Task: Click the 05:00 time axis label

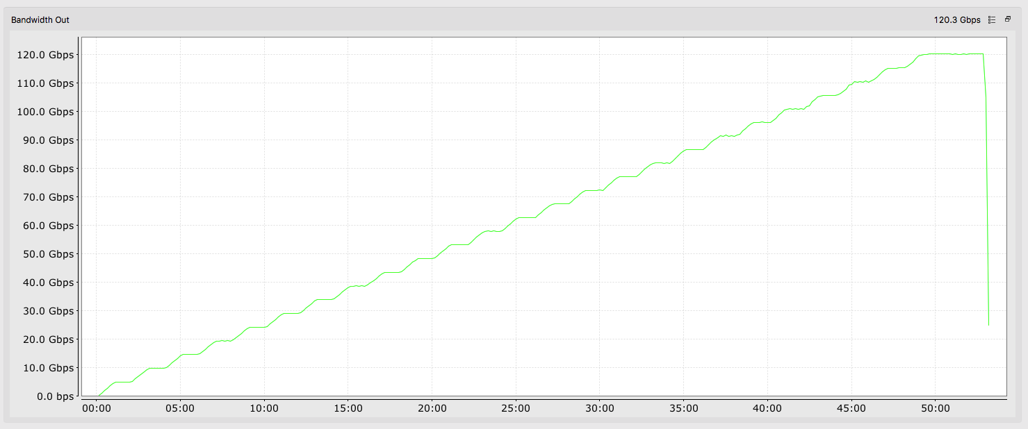Action: tap(180, 409)
